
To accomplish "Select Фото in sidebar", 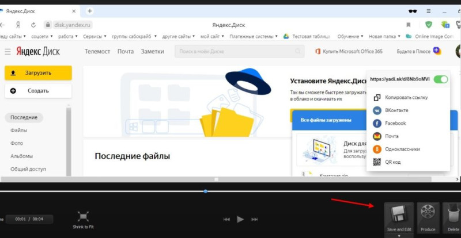I will click(17, 143).
